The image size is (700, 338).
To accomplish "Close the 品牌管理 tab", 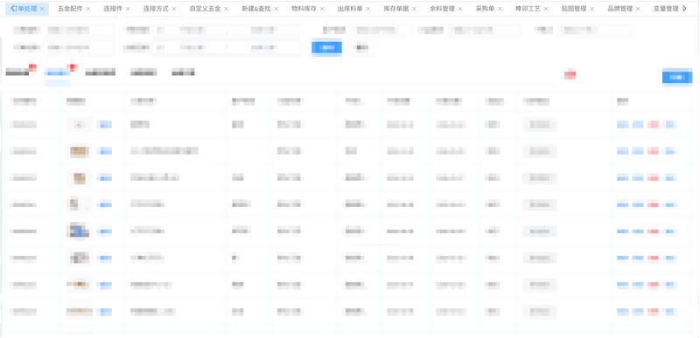I will pyautogui.click(x=638, y=9).
